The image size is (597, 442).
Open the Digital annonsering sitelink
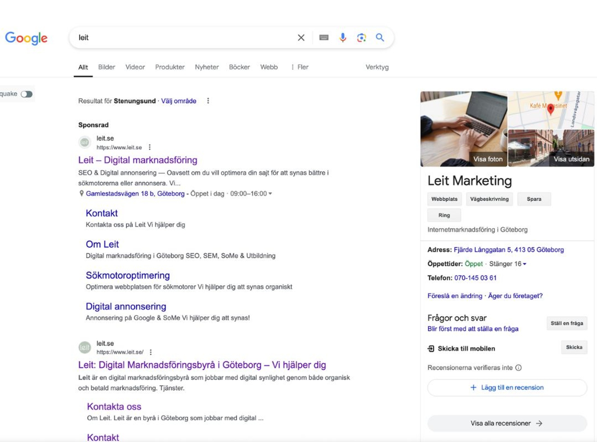[x=126, y=306]
